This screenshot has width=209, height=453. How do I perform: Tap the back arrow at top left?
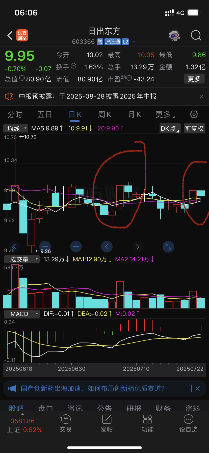10,36
